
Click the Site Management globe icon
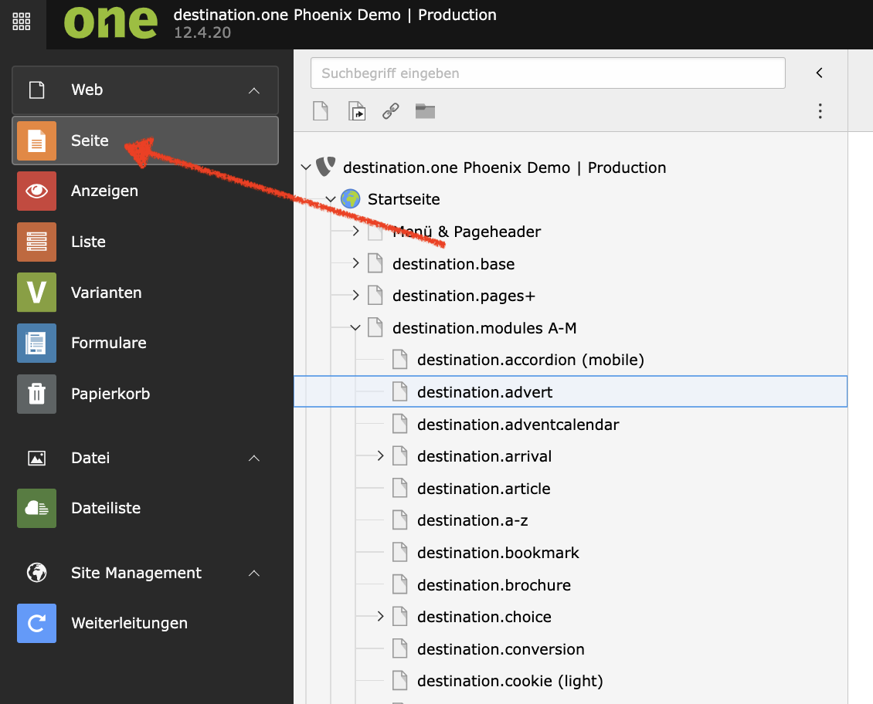point(37,573)
